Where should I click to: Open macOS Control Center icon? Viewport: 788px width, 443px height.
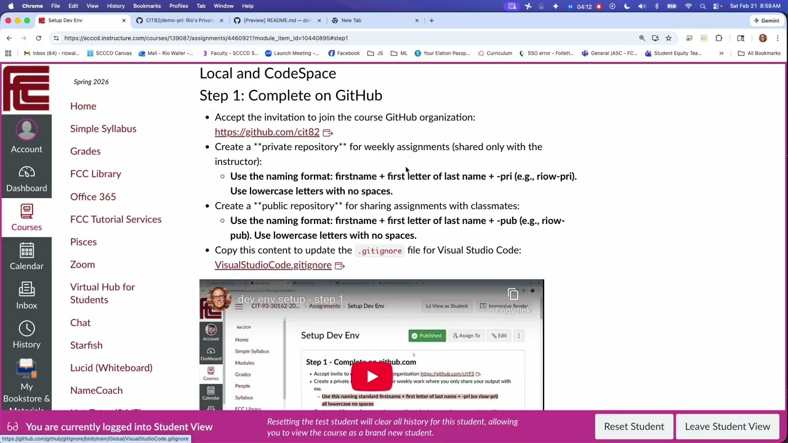click(717, 6)
